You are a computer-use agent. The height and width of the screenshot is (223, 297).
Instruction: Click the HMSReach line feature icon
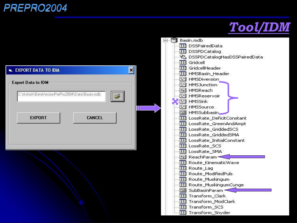tap(183, 90)
